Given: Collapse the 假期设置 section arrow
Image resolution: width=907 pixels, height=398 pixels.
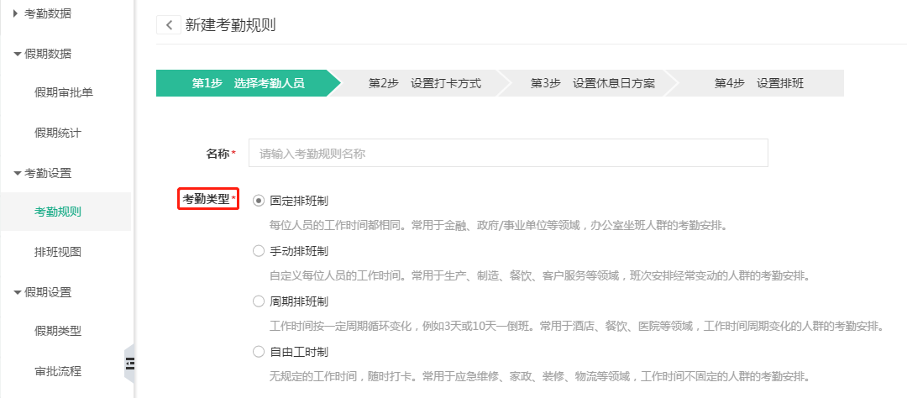Looking at the screenshot, I should pos(17,293).
